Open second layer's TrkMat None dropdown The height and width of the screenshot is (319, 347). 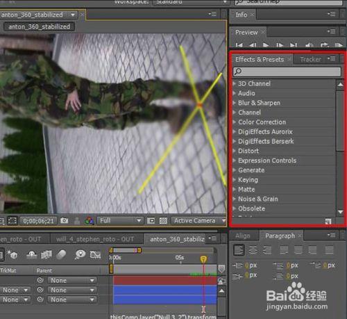point(15,290)
